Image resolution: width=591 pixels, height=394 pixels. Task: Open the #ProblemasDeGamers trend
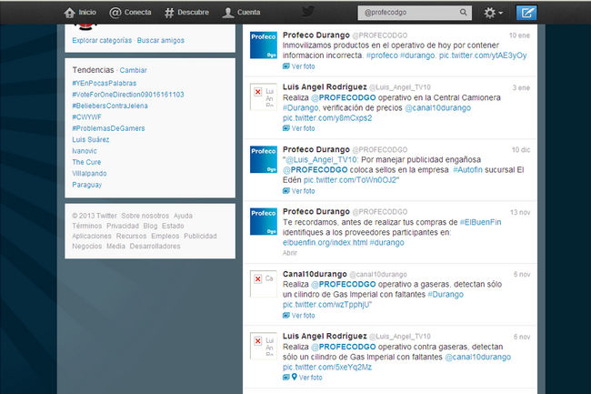pyautogui.click(x=108, y=127)
